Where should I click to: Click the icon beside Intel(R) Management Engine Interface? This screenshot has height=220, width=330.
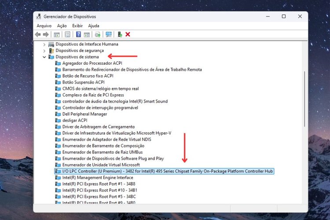click(x=58, y=178)
